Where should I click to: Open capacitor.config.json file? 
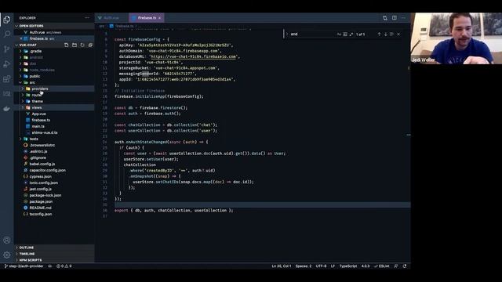point(47,170)
